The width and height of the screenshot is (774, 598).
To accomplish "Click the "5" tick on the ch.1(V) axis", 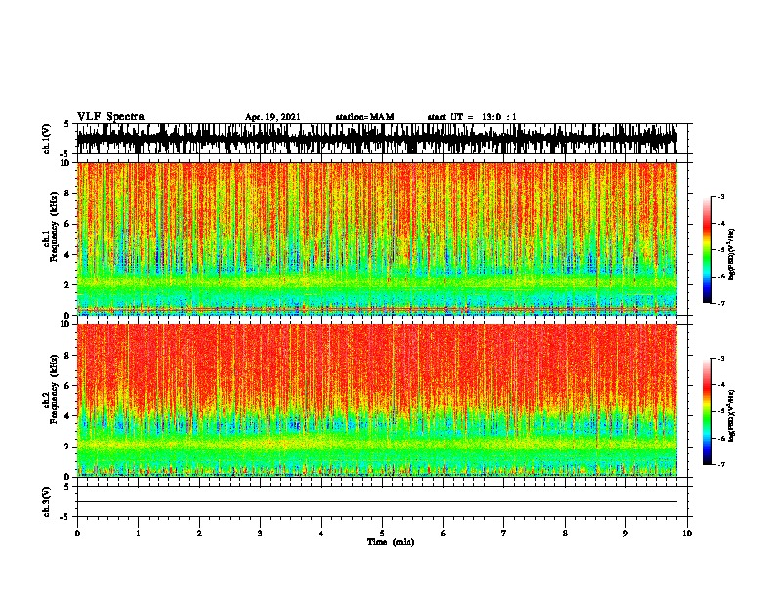I will pos(66,124).
